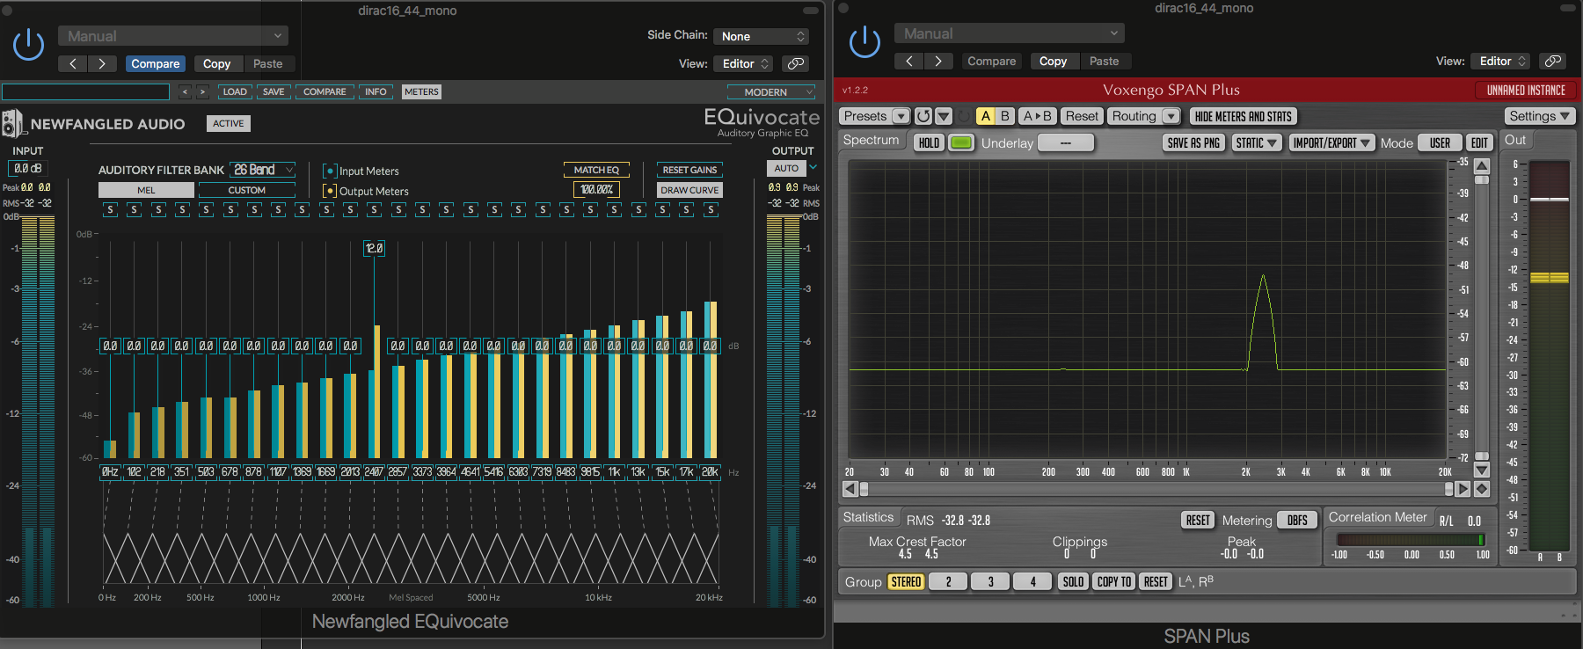Image resolution: width=1583 pixels, height=649 pixels.
Task: Click spectrum horizontal scroll right arrow
Action: [x=1463, y=489]
